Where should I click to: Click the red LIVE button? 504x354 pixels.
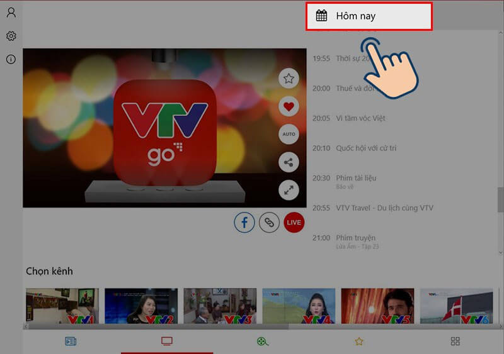[x=294, y=223]
